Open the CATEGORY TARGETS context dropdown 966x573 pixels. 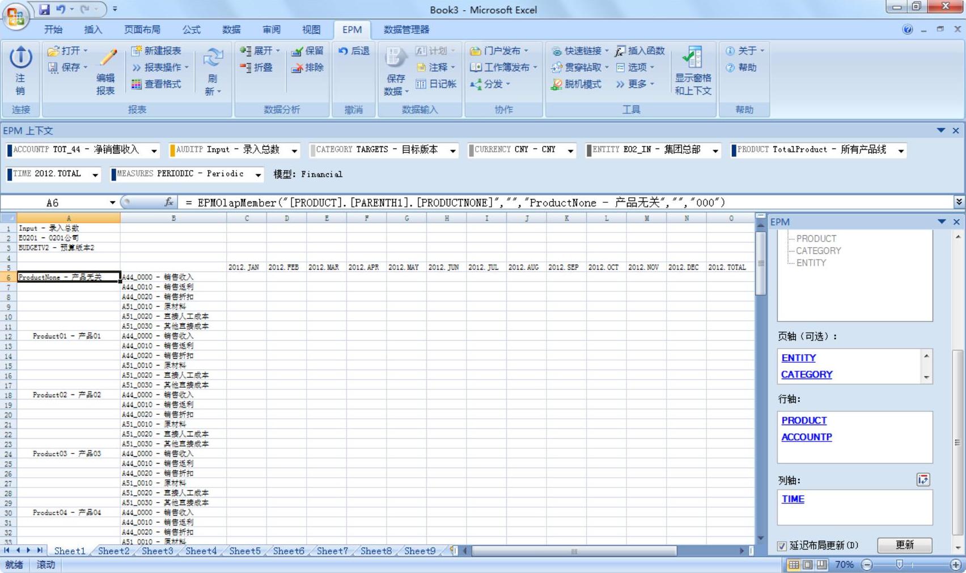point(452,150)
